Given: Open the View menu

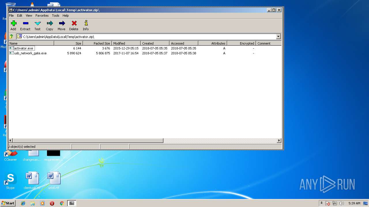Looking at the screenshot, I should coord(29,16).
